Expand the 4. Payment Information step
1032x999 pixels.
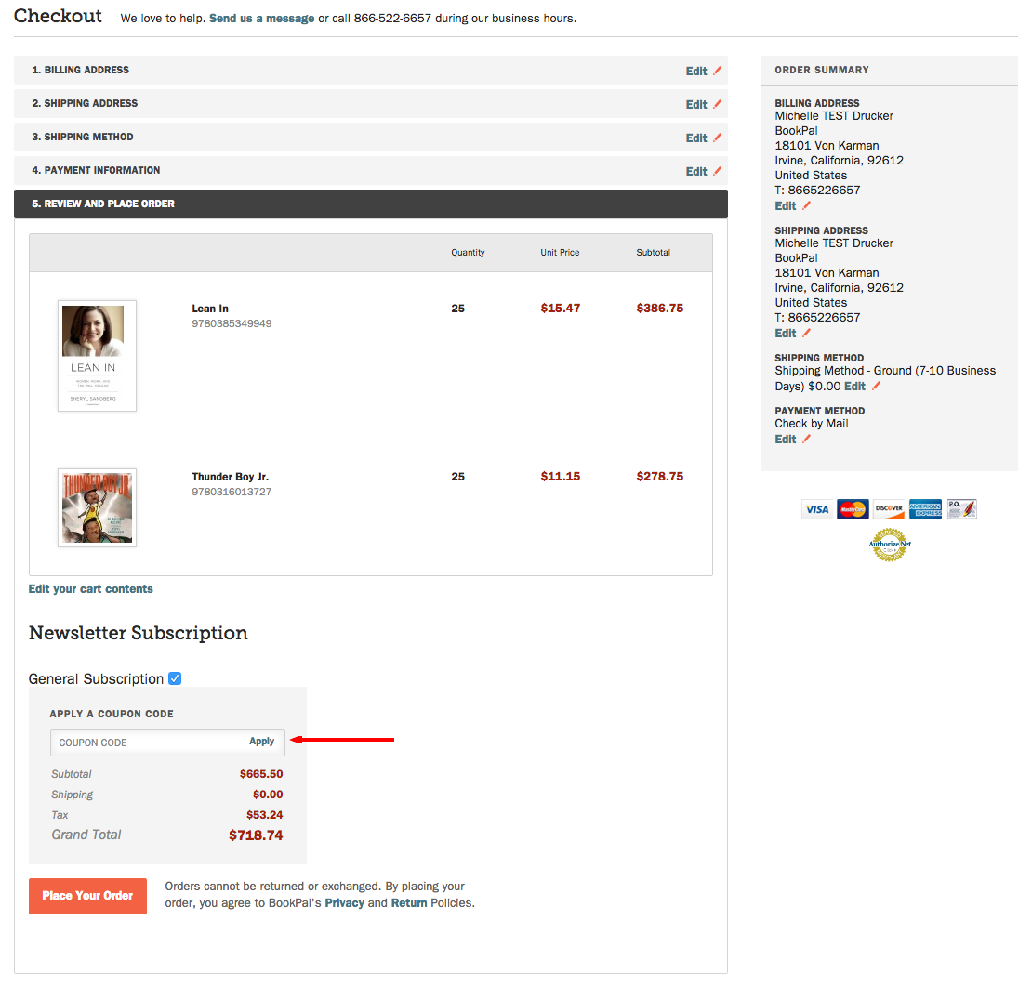[371, 170]
